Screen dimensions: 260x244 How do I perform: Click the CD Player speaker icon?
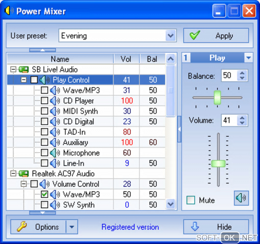coord(55,101)
